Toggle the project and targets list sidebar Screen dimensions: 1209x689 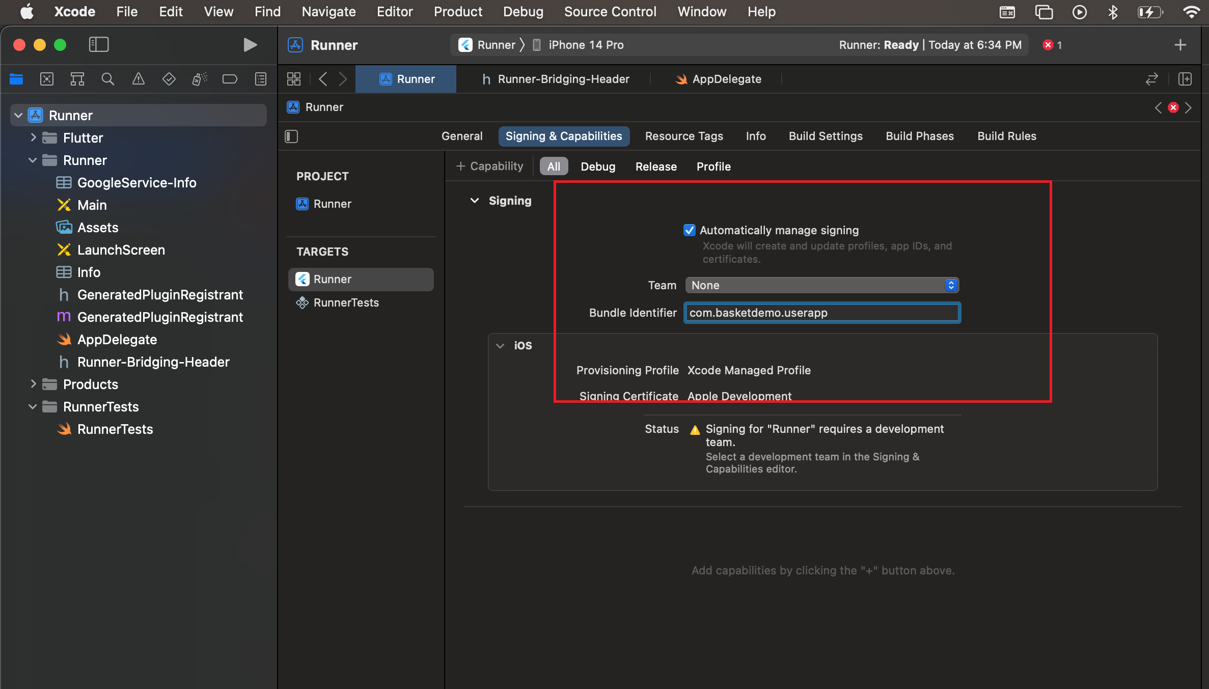tap(291, 136)
